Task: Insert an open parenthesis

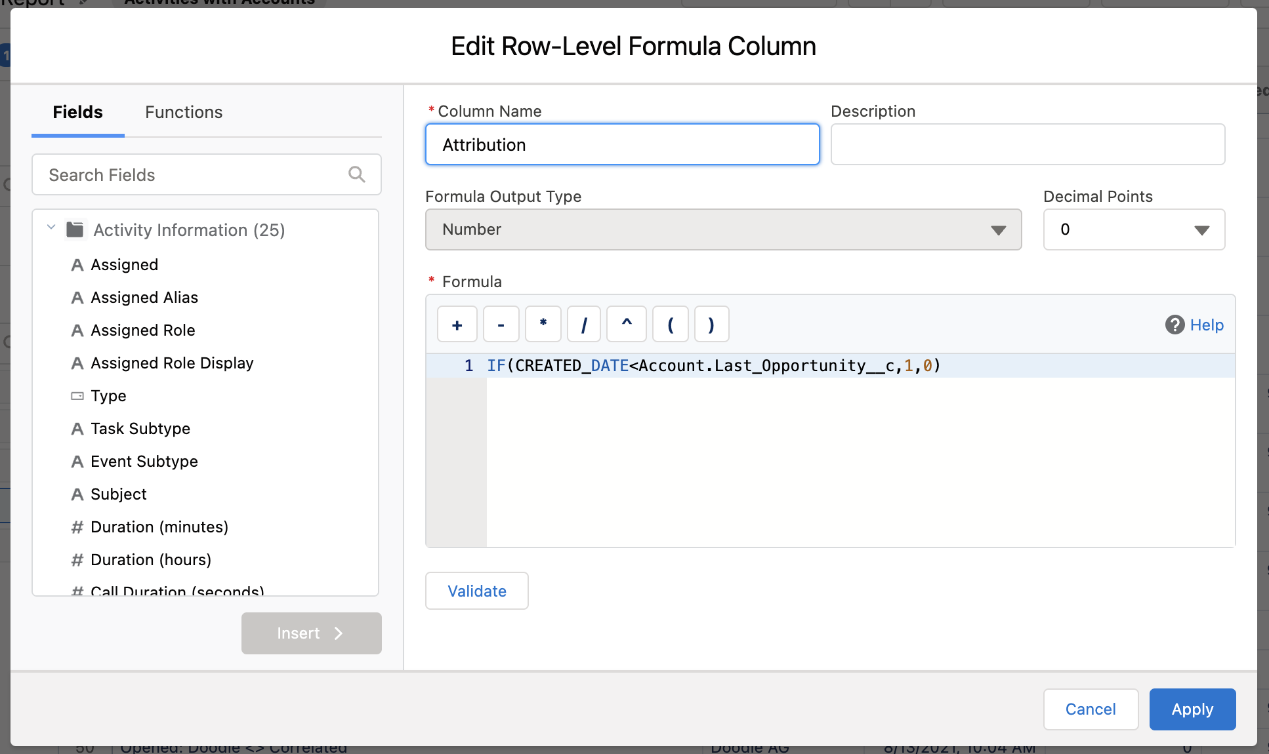Action: click(671, 325)
